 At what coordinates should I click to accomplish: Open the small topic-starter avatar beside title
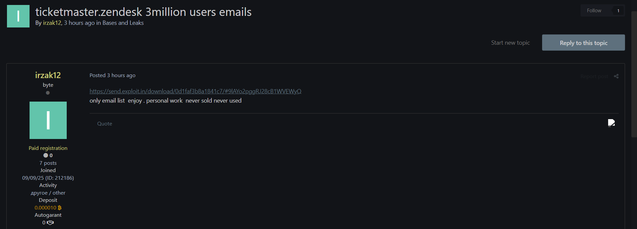[18, 16]
